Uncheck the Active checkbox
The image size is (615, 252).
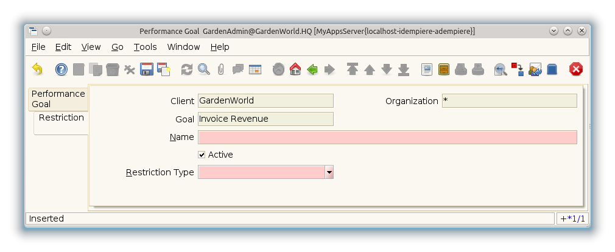coord(202,155)
